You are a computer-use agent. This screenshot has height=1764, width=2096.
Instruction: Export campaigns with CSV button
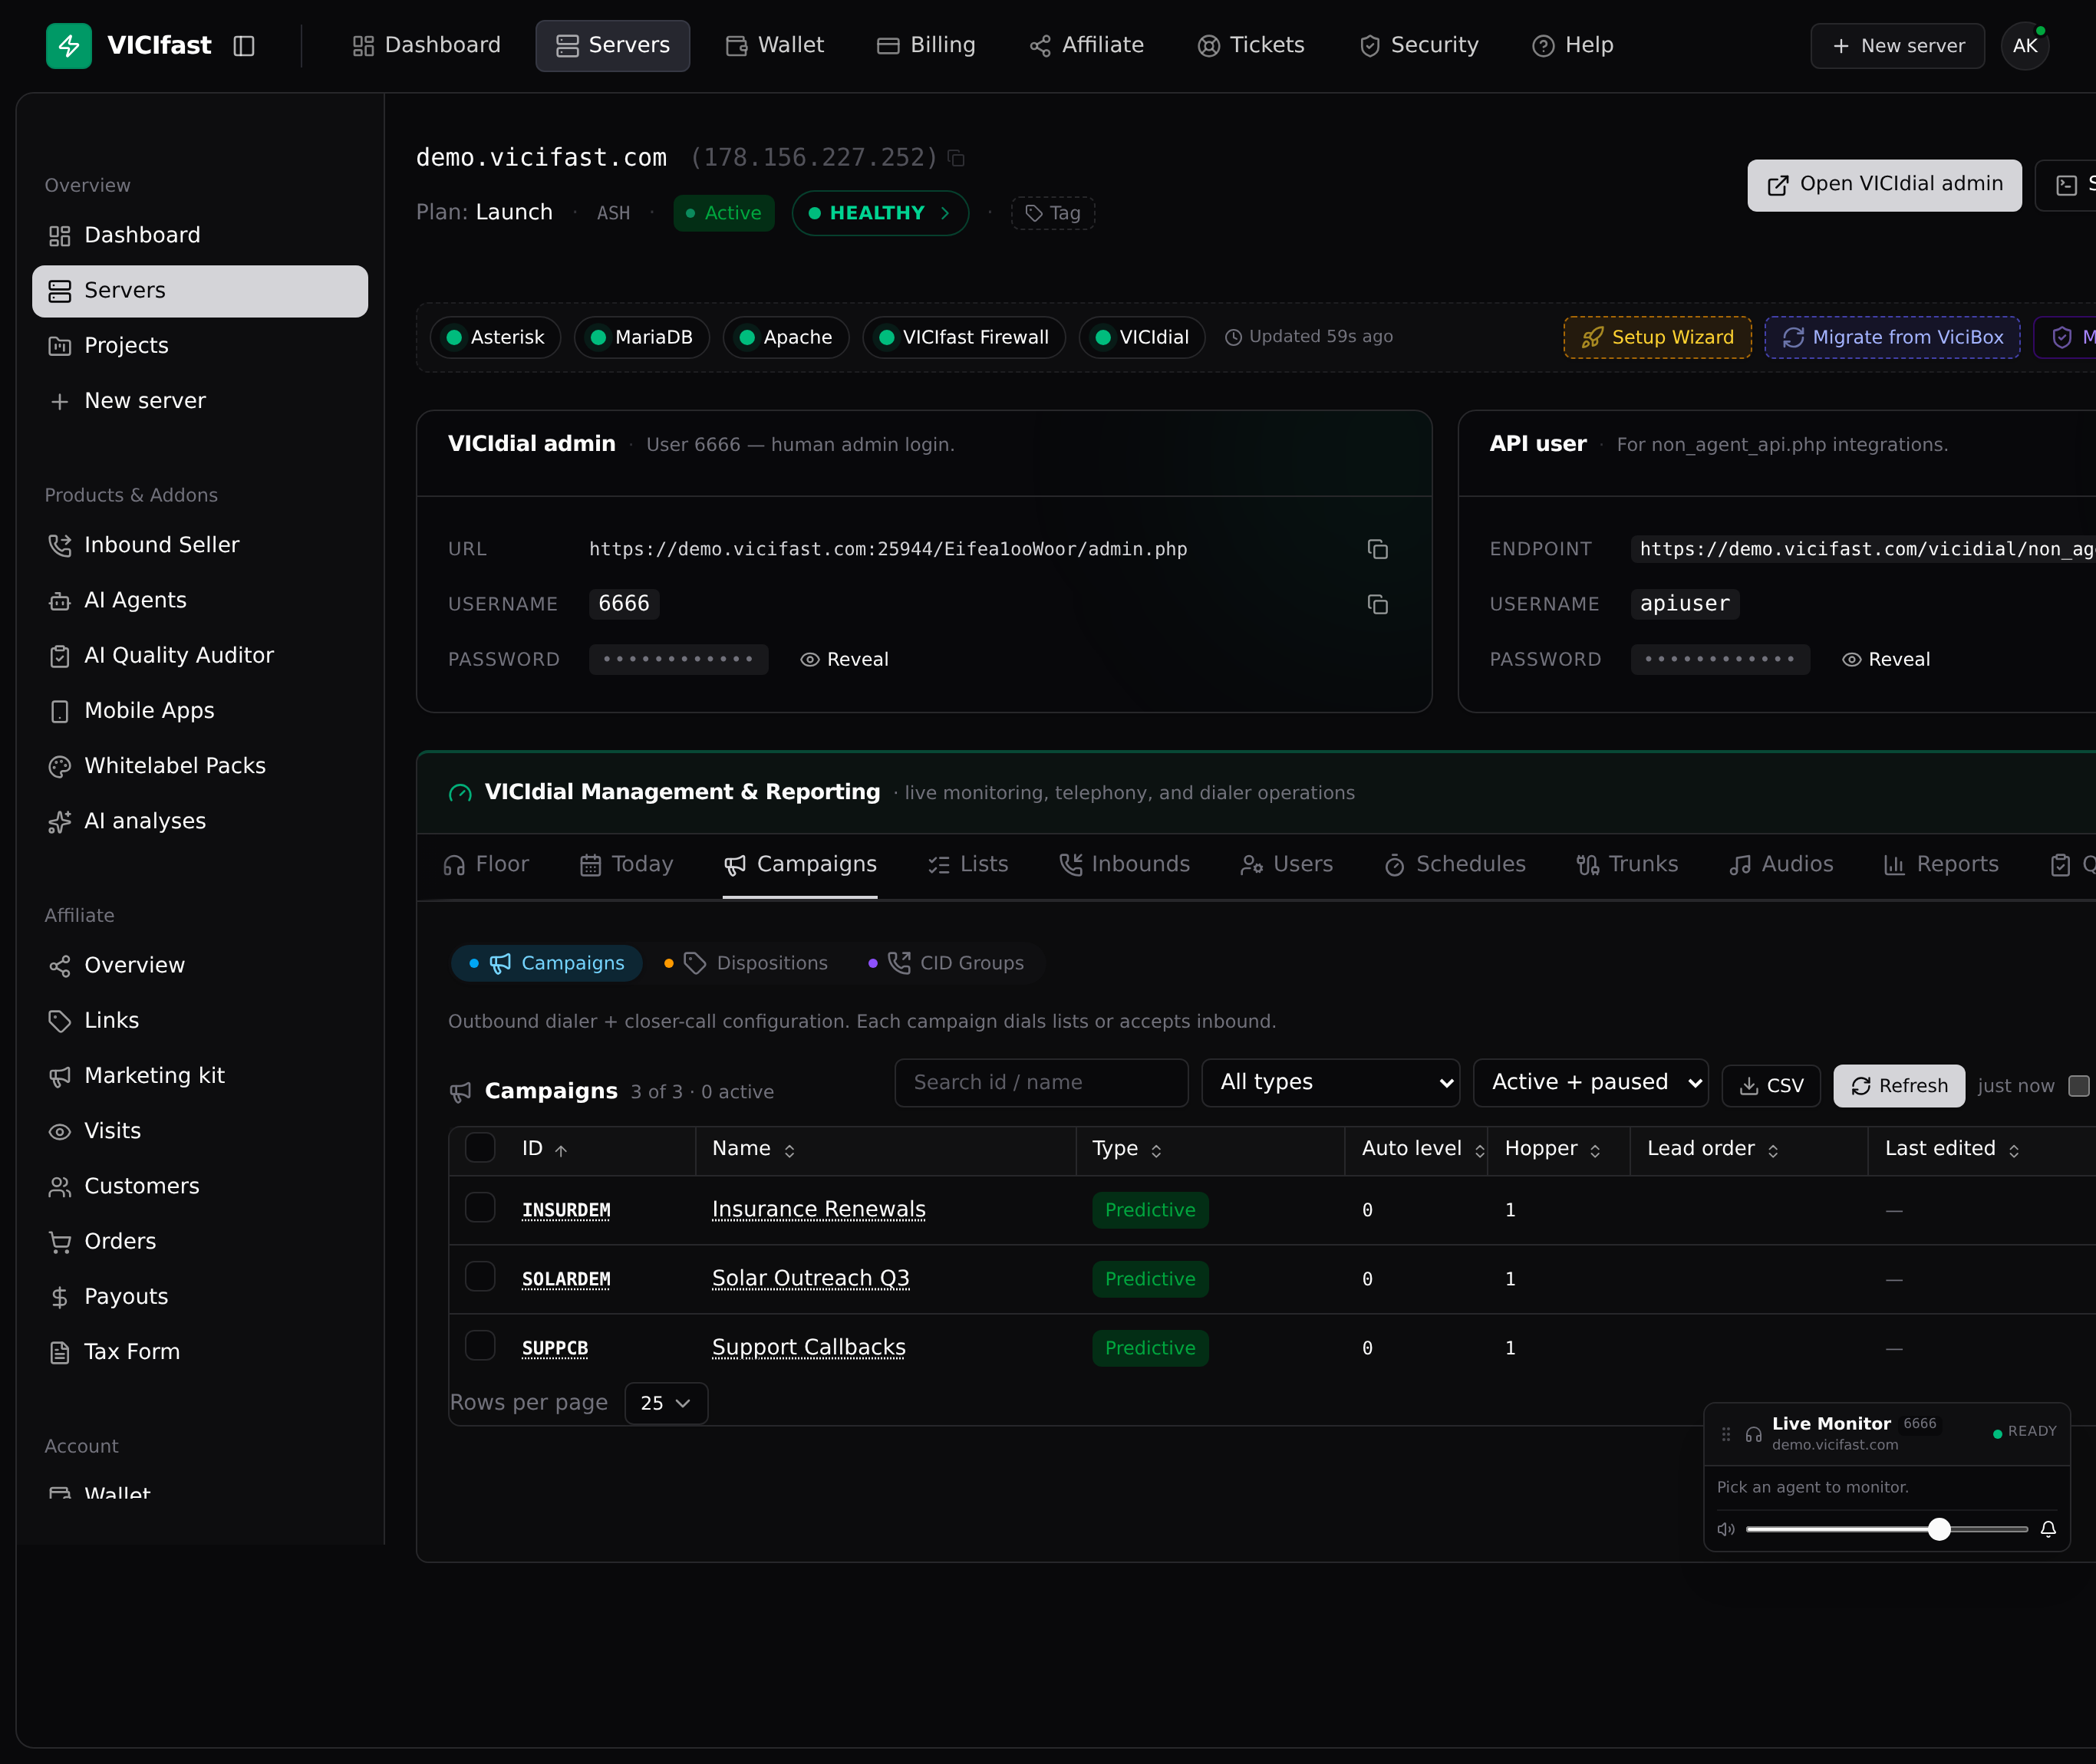click(x=1771, y=1085)
